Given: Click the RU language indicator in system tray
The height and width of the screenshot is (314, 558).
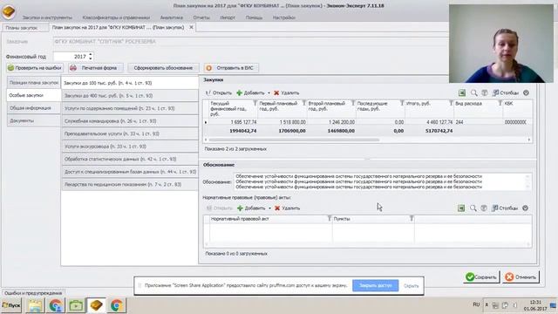Looking at the screenshot, I should click(x=476, y=304).
